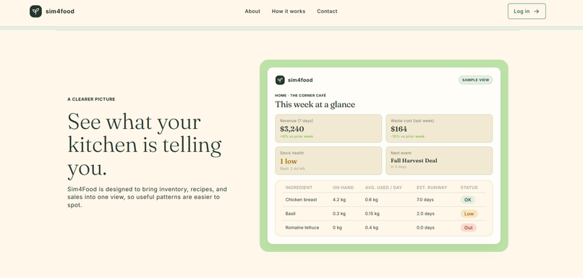
Task: Click the Next event Fall Harvest Deal card
Action: tap(439, 161)
